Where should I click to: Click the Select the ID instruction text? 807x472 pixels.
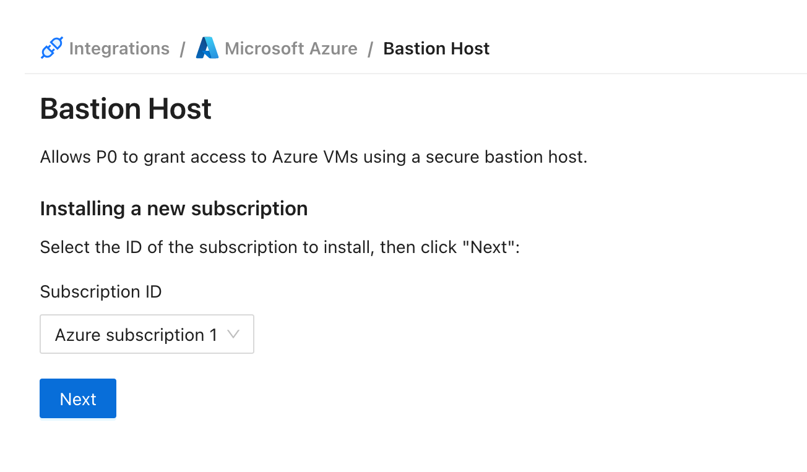click(x=280, y=247)
